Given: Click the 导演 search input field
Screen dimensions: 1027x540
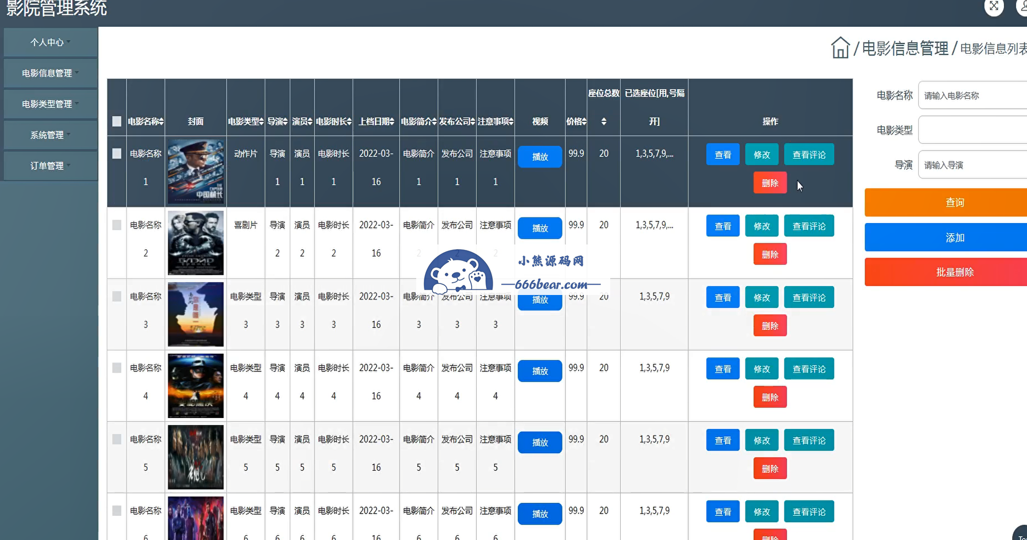Looking at the screenshot, I should click(x=972, y=165).
